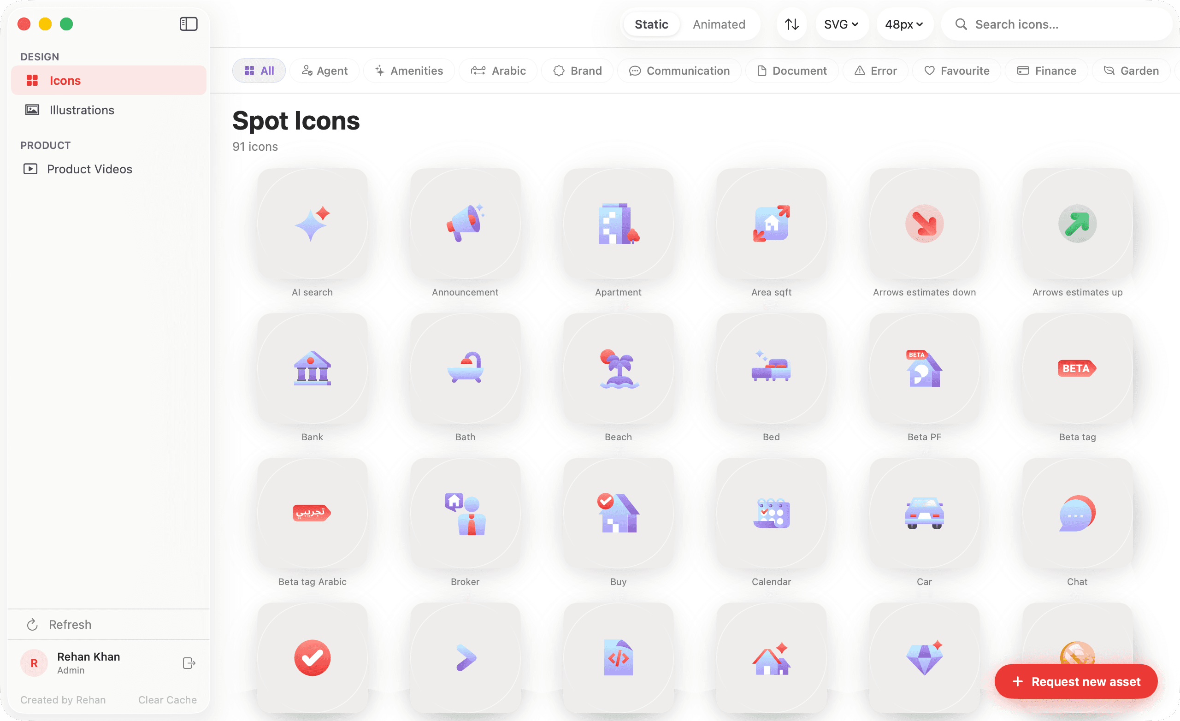1180x721 pixels.
Task: Open Icons in the sidebar
Action: pos(109,81)
